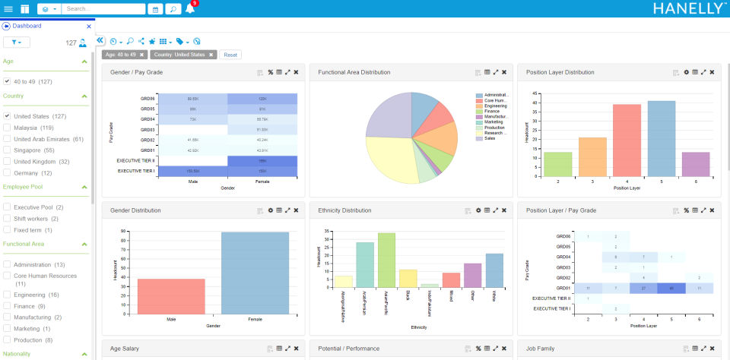
Task: Check the United Arab Emirates filter
Action: coord(7,138)
